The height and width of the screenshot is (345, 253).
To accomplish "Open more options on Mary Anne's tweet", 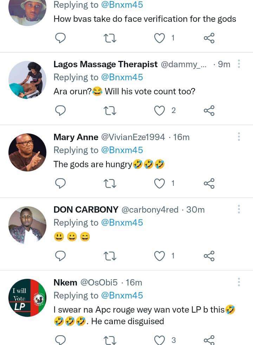I will 239,137.
